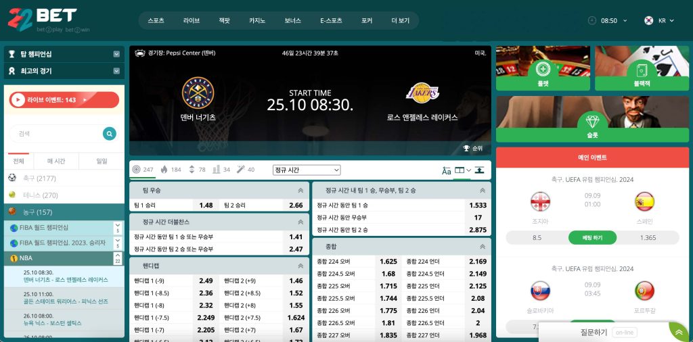
Task: Click the football icon next to 축구
Action: coord(12,178)
